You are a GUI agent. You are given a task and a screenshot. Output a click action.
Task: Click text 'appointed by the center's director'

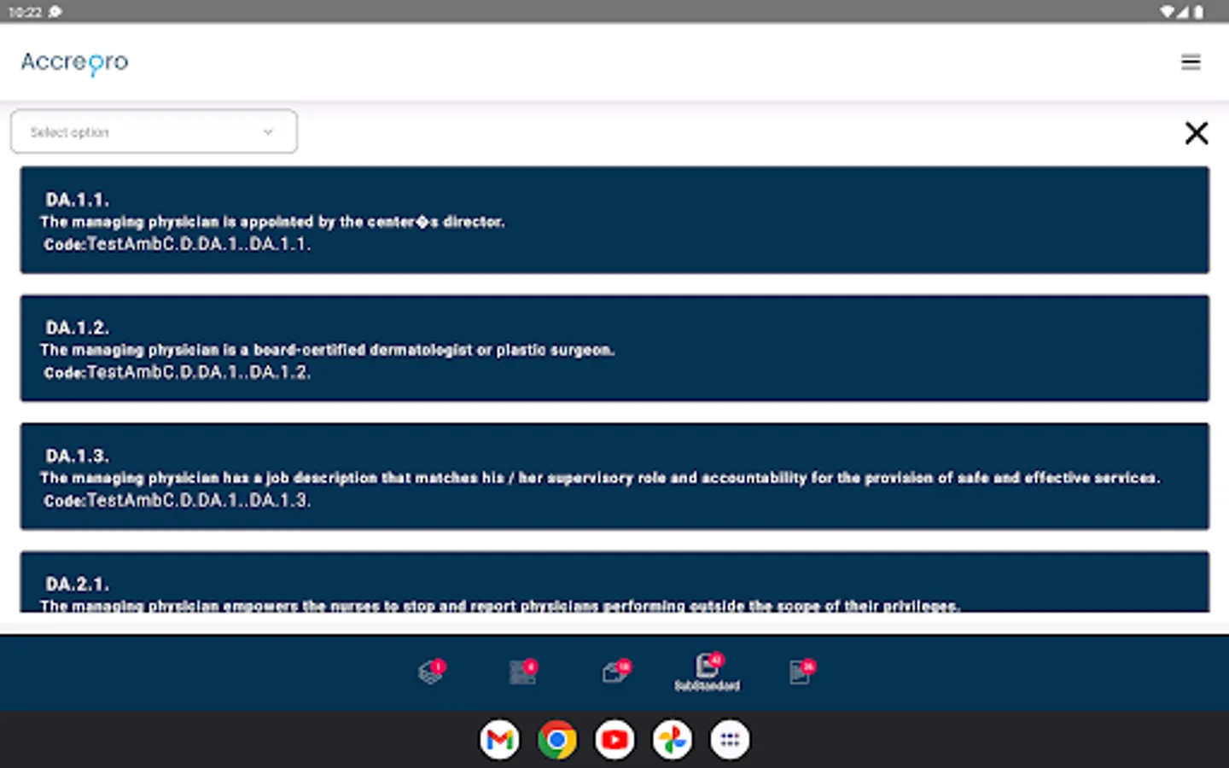pyautogui.click(x=372, y=222)
